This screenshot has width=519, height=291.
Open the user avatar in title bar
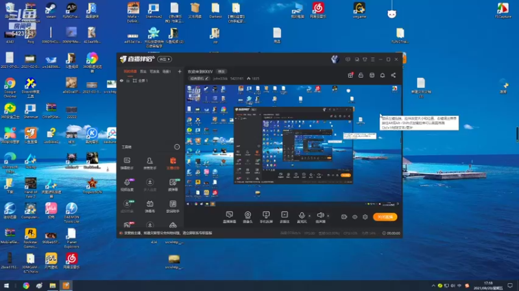pos(335,59)
